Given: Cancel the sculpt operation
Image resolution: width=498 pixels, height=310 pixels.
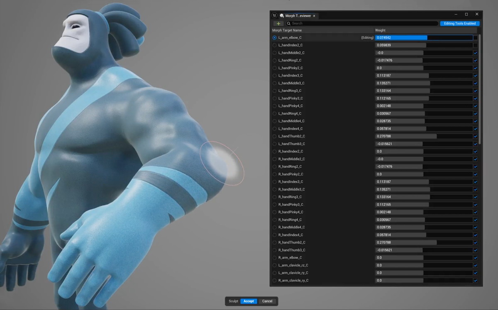Looking at the screenshot, I should pos(267,301).
